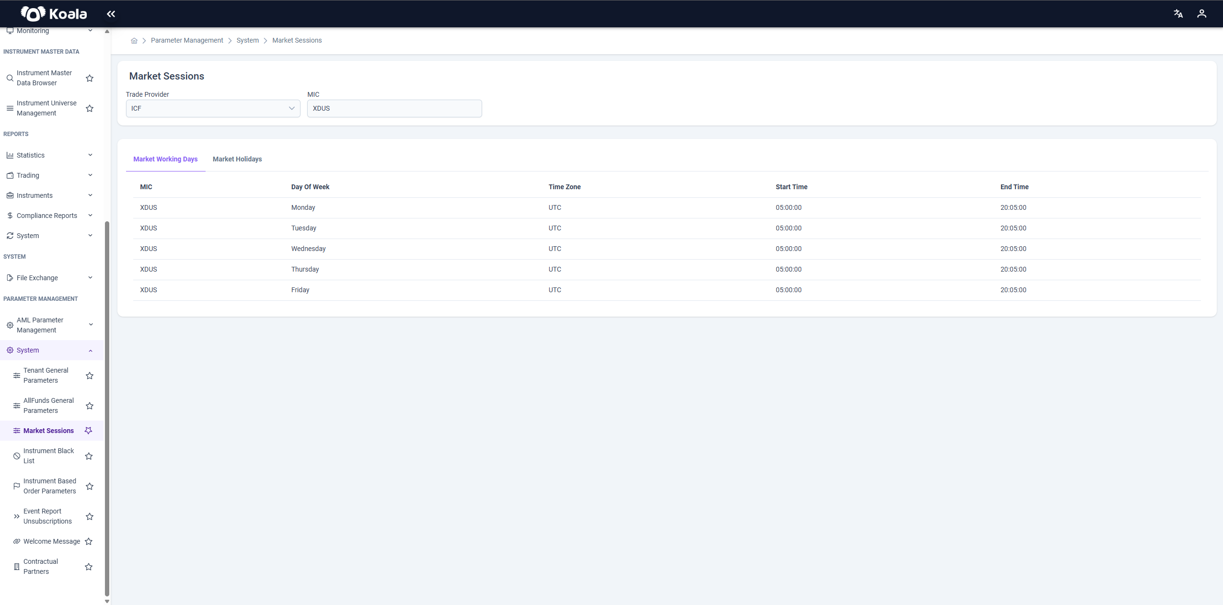Star Event Report Unsubscriptions as favorite
The image size is (1223, 605).
90,516
